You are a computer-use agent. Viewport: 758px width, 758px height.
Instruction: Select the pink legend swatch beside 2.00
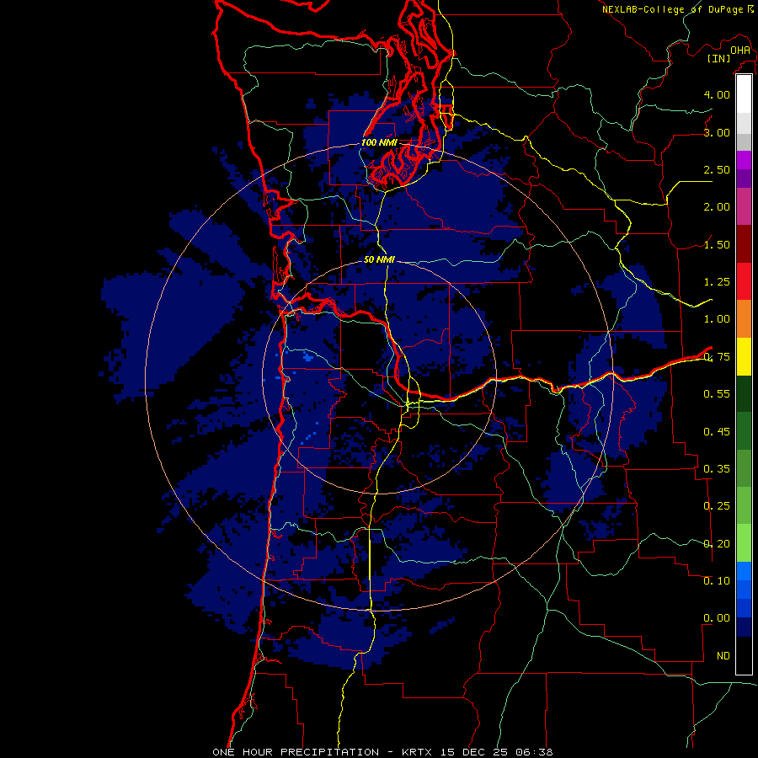tap(744, 206)
